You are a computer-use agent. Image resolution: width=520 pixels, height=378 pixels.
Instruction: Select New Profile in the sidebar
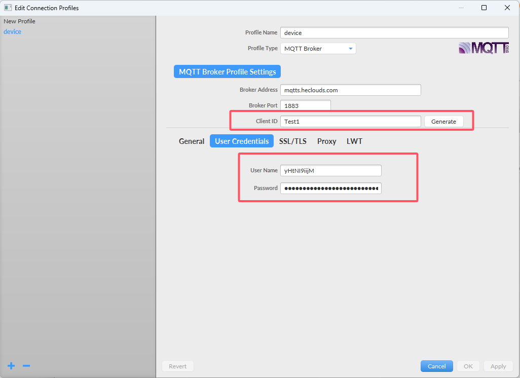19,21
